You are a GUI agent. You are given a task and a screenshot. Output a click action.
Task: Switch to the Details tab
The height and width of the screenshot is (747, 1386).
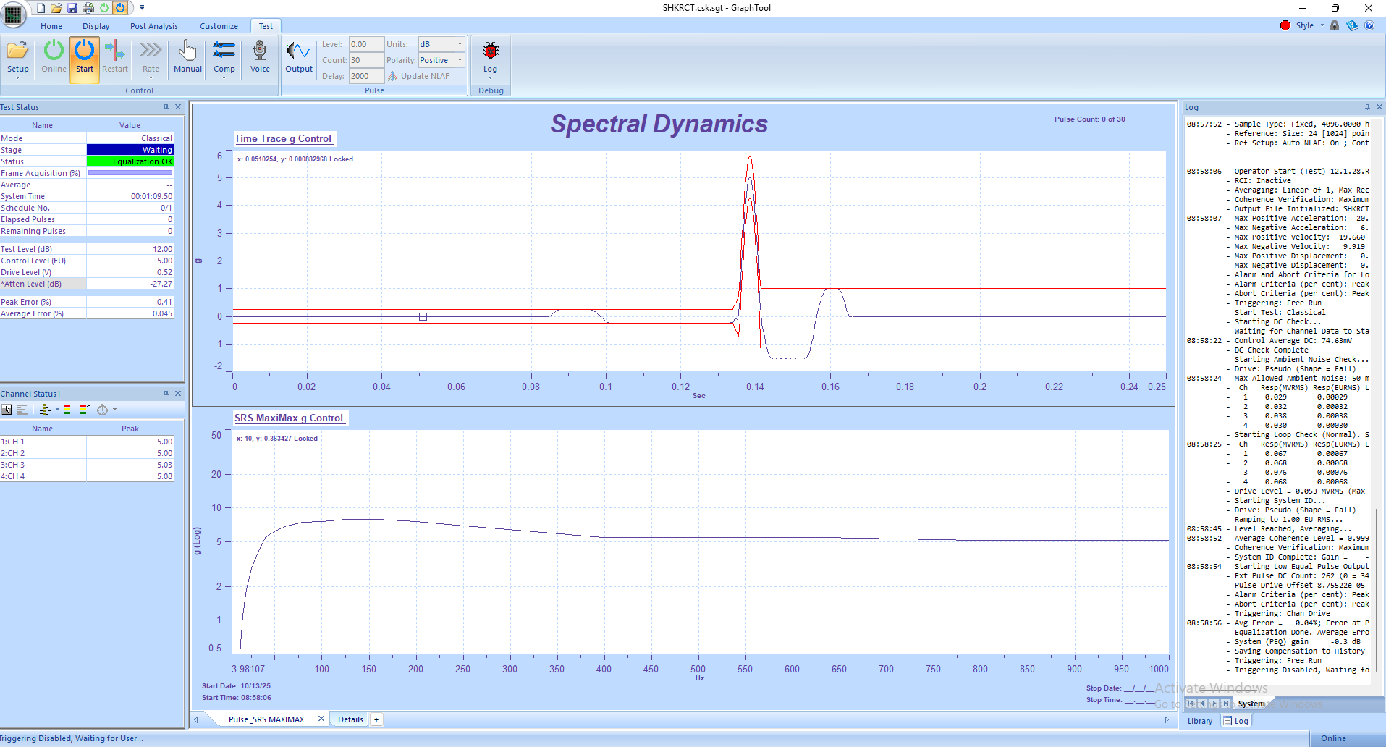tap(350, 719)
